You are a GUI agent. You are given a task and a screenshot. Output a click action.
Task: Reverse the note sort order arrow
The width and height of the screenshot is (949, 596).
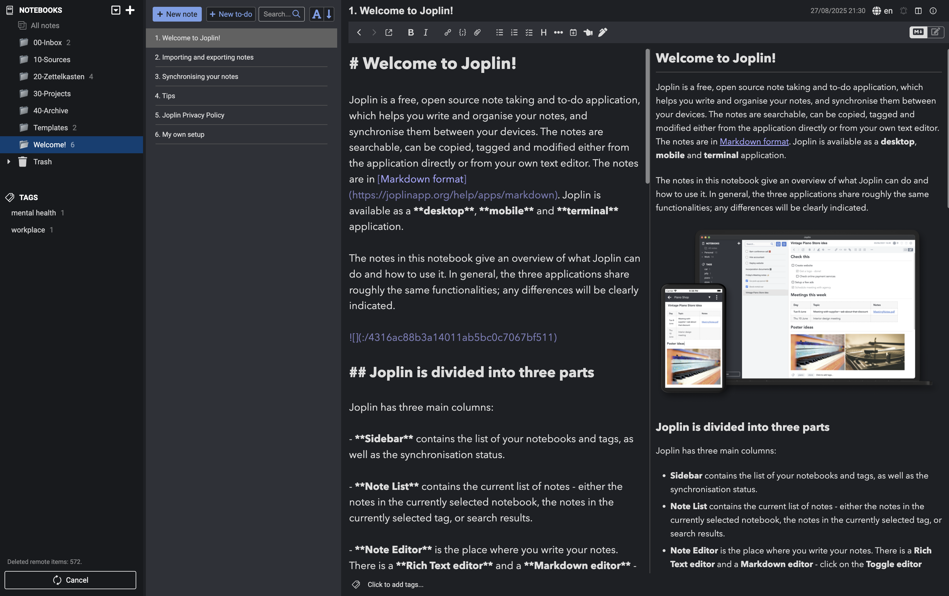pyautogui.click(x=329, y=14)
